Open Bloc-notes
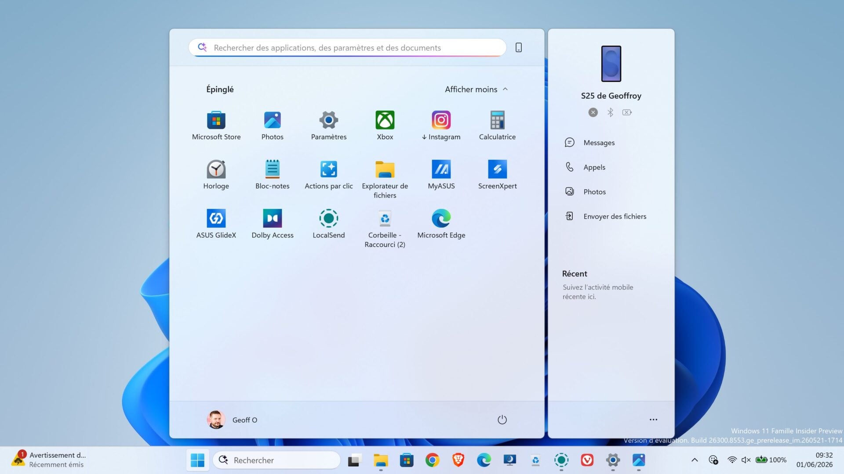This screenshot has height=474, width=844. [273, 175]
